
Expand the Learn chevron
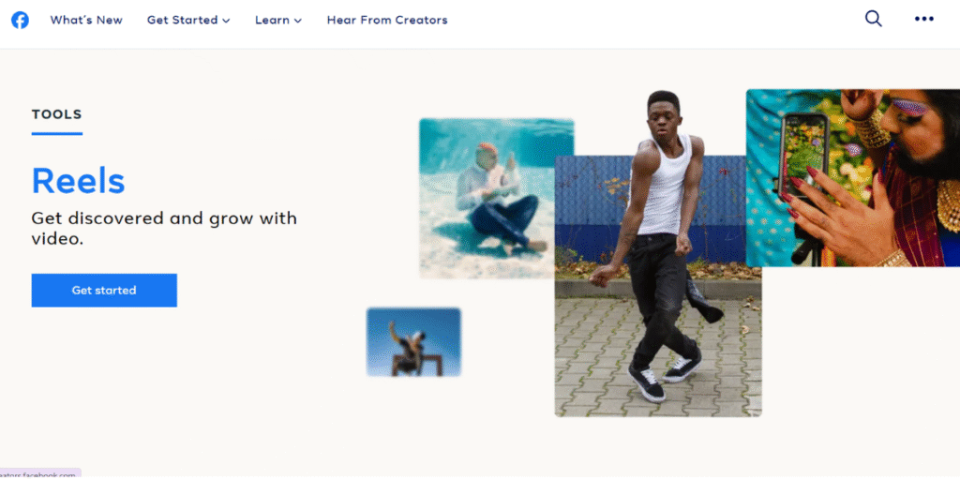297,21
